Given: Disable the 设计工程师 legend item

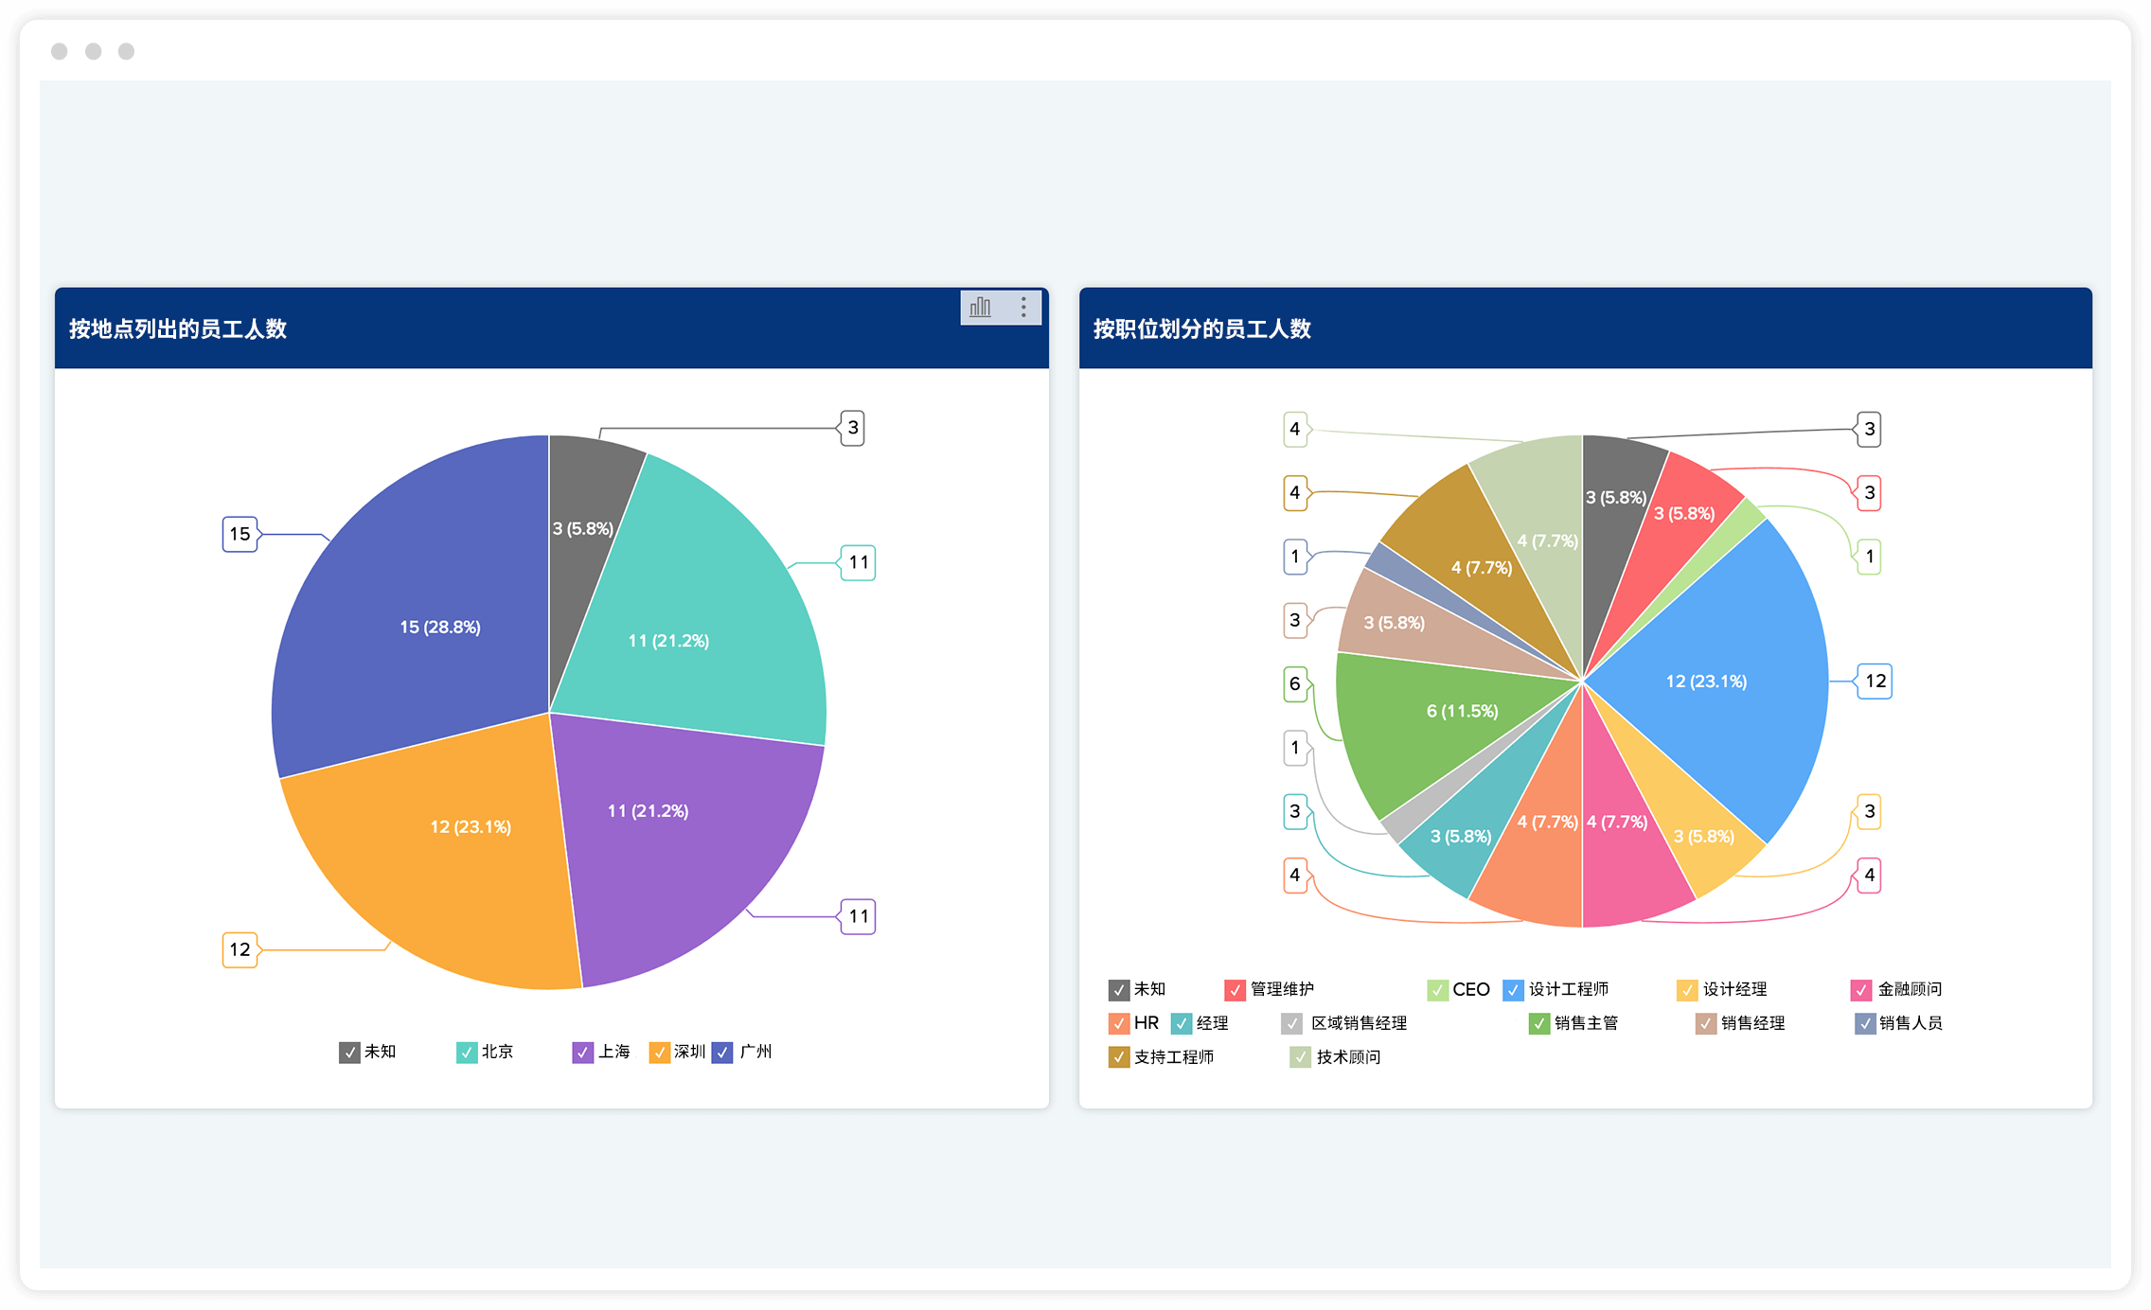Looking at the screenshot, I should click(x=1514, y=990).
